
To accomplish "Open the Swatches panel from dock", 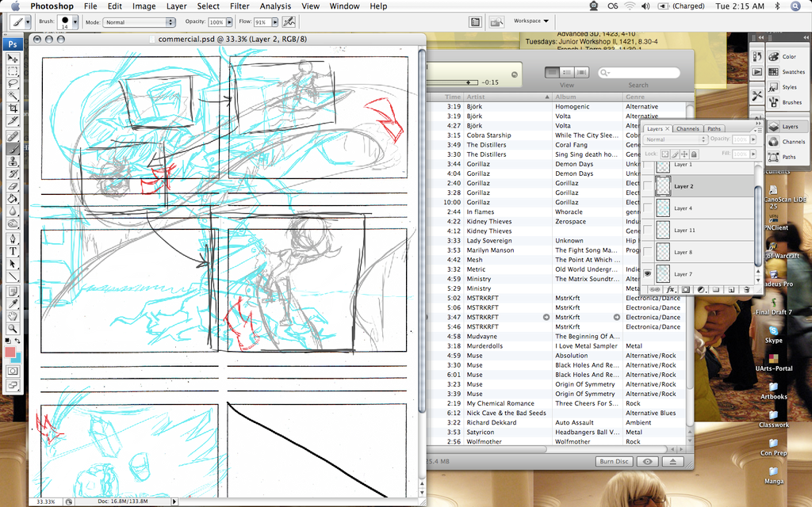I will 786,72.
